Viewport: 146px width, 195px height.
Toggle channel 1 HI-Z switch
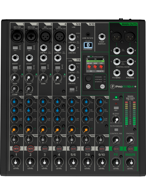click(x=15, y=48)
